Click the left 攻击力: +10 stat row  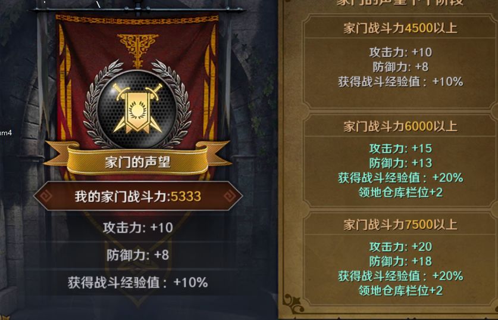pos(138,228)
